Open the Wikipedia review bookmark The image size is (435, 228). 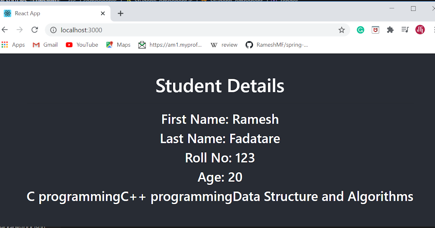[224, 45]
